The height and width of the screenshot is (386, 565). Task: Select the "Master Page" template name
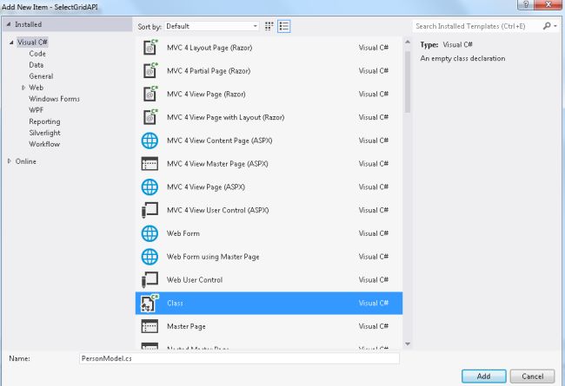[186, 327]
